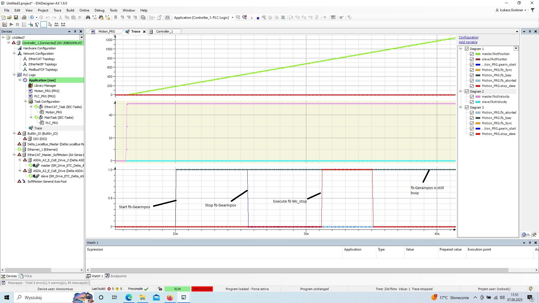Click the Print toolbar icon
Screen dimensions: 539x303
coord(24,17)
